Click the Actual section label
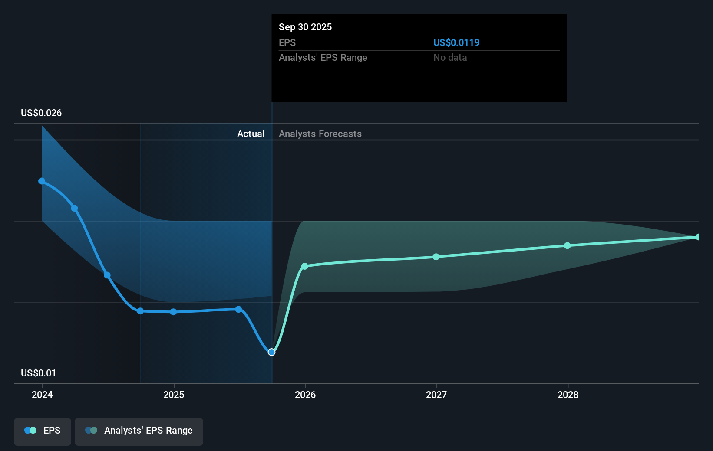Screen dimensions: 713x451 pos(251,134)
